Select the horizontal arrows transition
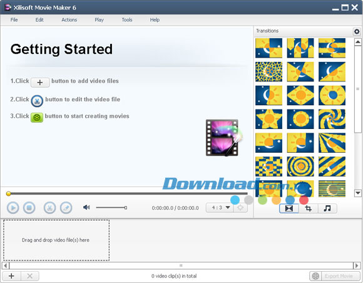This screenshot has height=283, width=363. click(x=332, y=48)
